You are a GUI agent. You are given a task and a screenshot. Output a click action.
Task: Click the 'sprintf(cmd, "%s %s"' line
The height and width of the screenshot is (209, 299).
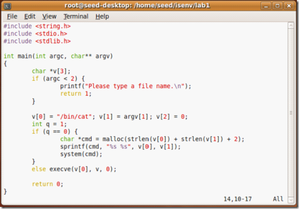(x=121, y=146)
